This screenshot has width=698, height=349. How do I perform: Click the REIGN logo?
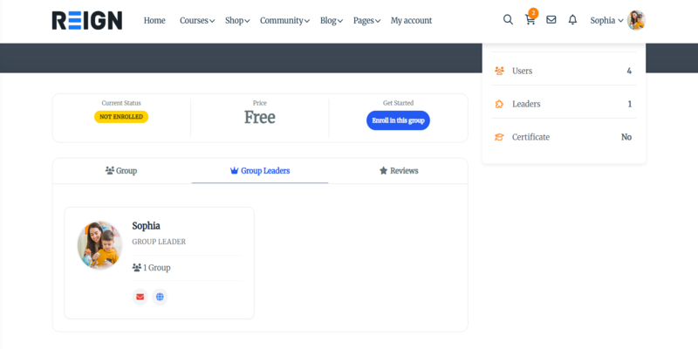pos(86,20)
